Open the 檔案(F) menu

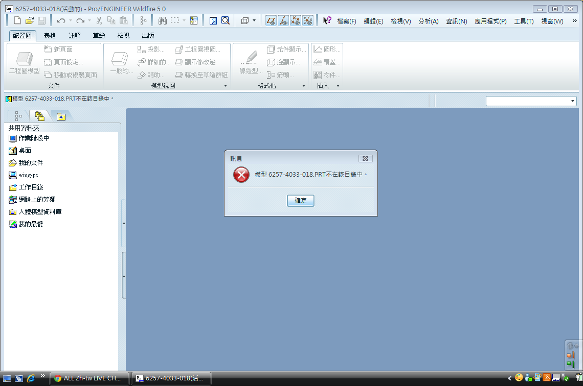(x=346, y=21)
